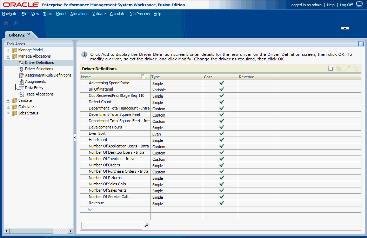This screenshot has width=367, height=238.
Task: Click the search magnifier icon below table
Action: click(146, 225)
